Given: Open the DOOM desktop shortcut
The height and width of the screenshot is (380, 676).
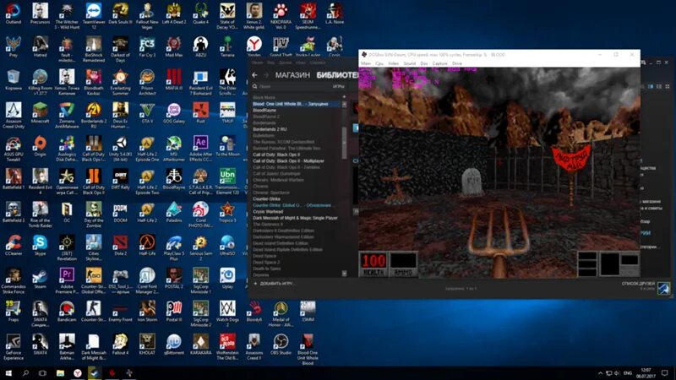Looking at the screenshot, I should pos(120,213).
